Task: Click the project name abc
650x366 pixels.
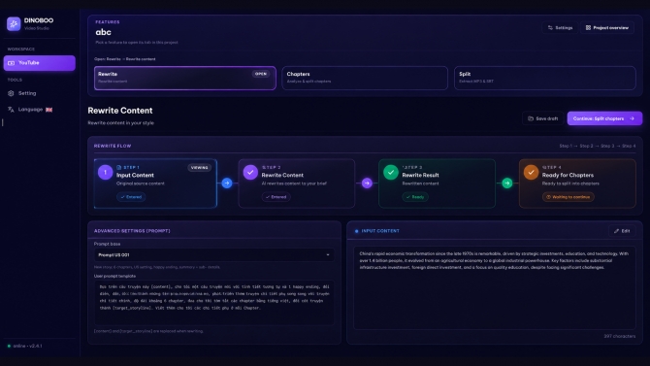Action: [x=103, y=32]
